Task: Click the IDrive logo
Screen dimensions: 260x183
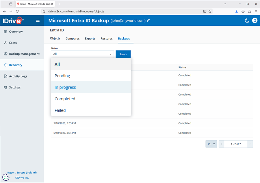Action: click(x=13, y=20)
